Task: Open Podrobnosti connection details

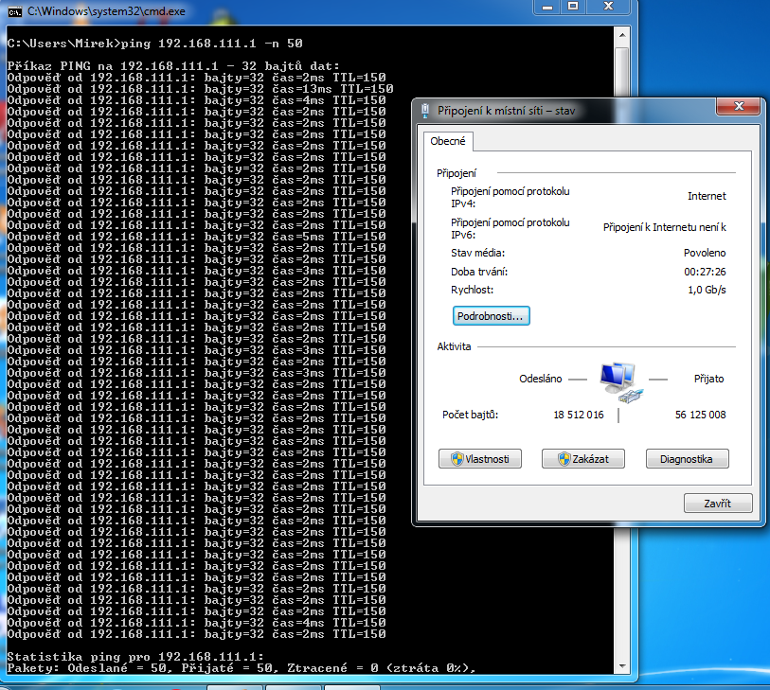Action: coord(491,316)
